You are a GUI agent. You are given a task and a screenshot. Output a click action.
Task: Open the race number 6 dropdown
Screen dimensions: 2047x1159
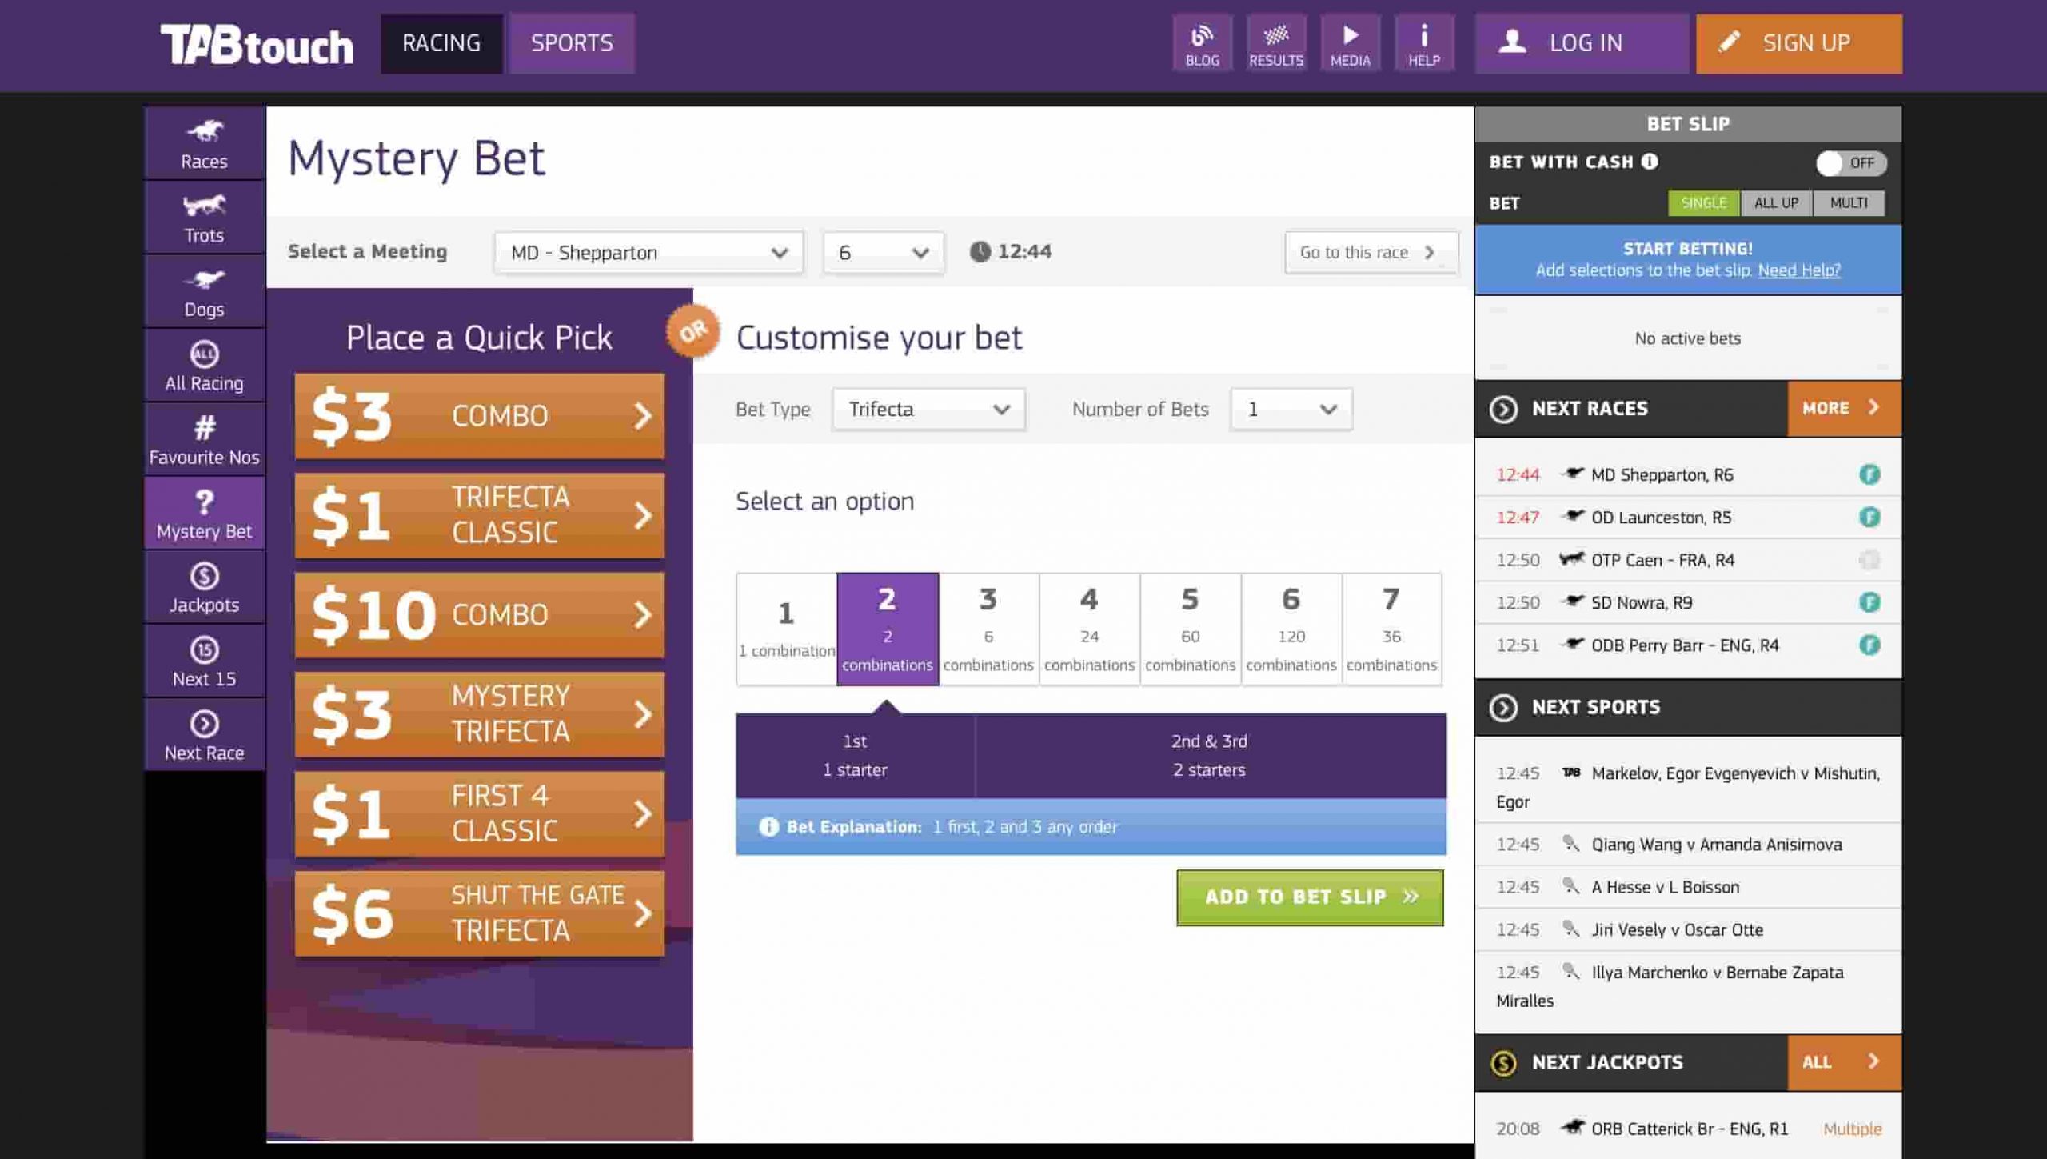pos(884,253)
